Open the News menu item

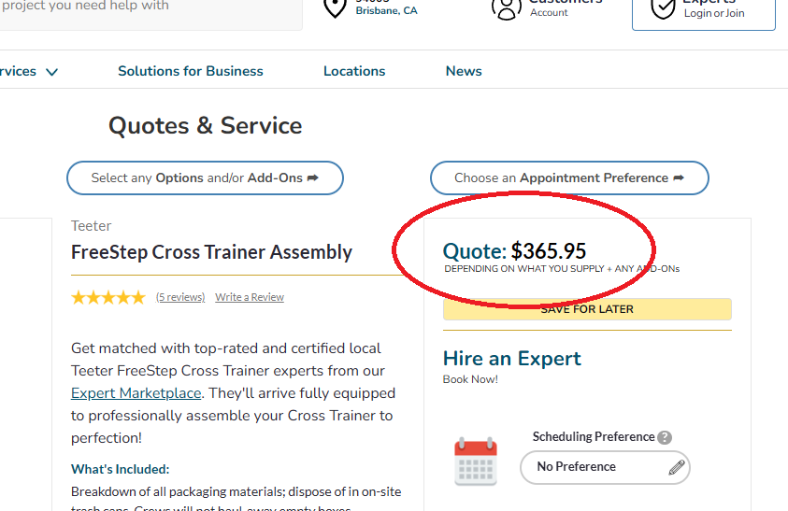coord(464,71)
